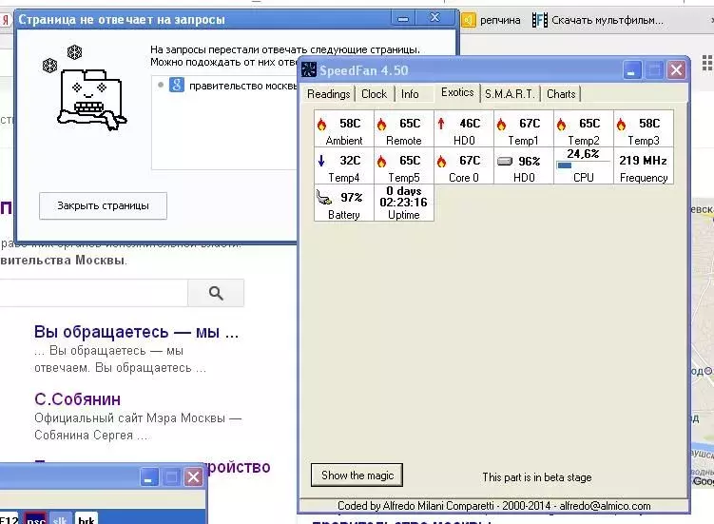The height and width of the screenshot is (524, 714).
Task: Click the psc key in on-screen keyboard
Action: pos(35,518)
